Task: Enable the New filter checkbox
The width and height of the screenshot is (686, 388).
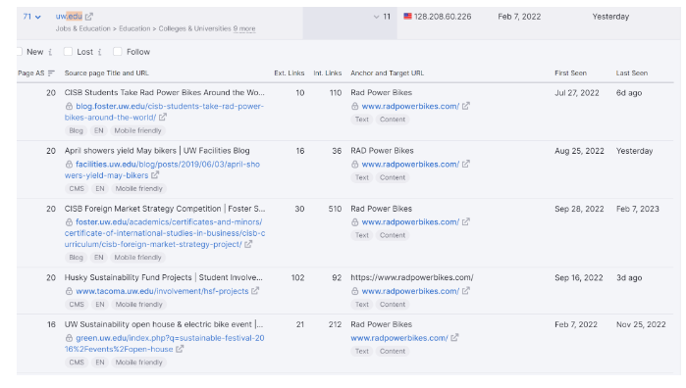Action: 19,52
